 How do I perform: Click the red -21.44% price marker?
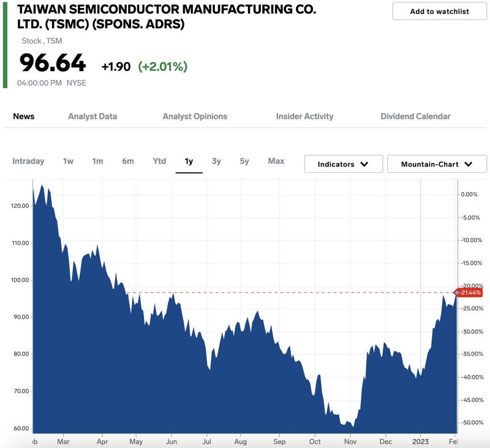pos(468,292)
